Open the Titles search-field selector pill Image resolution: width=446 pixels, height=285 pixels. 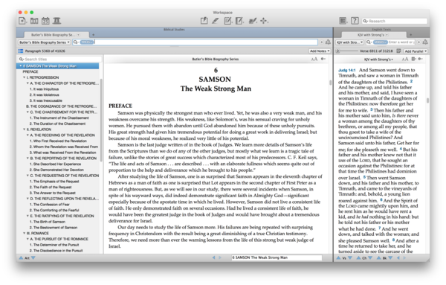click(87, 42)
